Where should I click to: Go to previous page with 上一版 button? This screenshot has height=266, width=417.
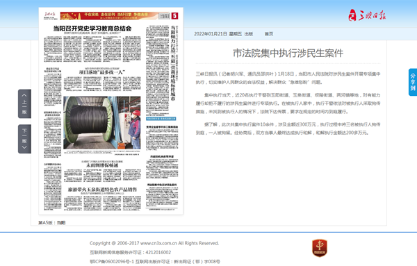click(24, 103)
